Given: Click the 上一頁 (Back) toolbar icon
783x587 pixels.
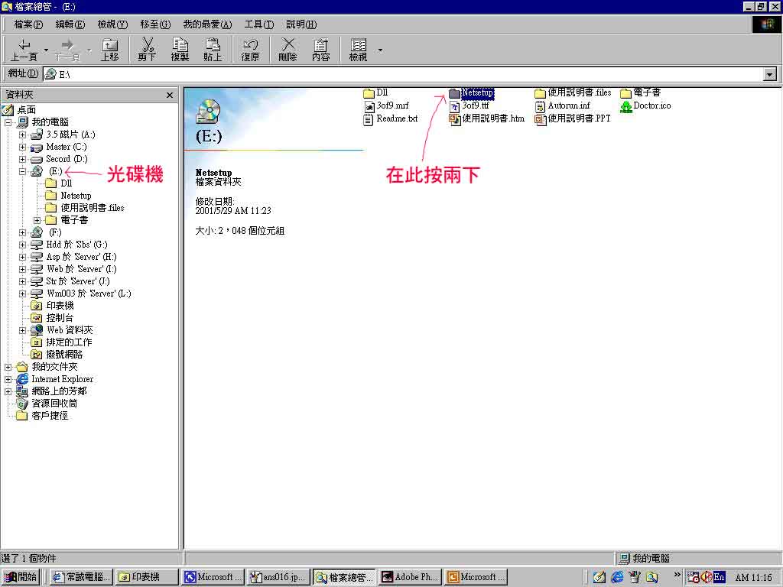Looking at the screenshot, I should [24, 45].
